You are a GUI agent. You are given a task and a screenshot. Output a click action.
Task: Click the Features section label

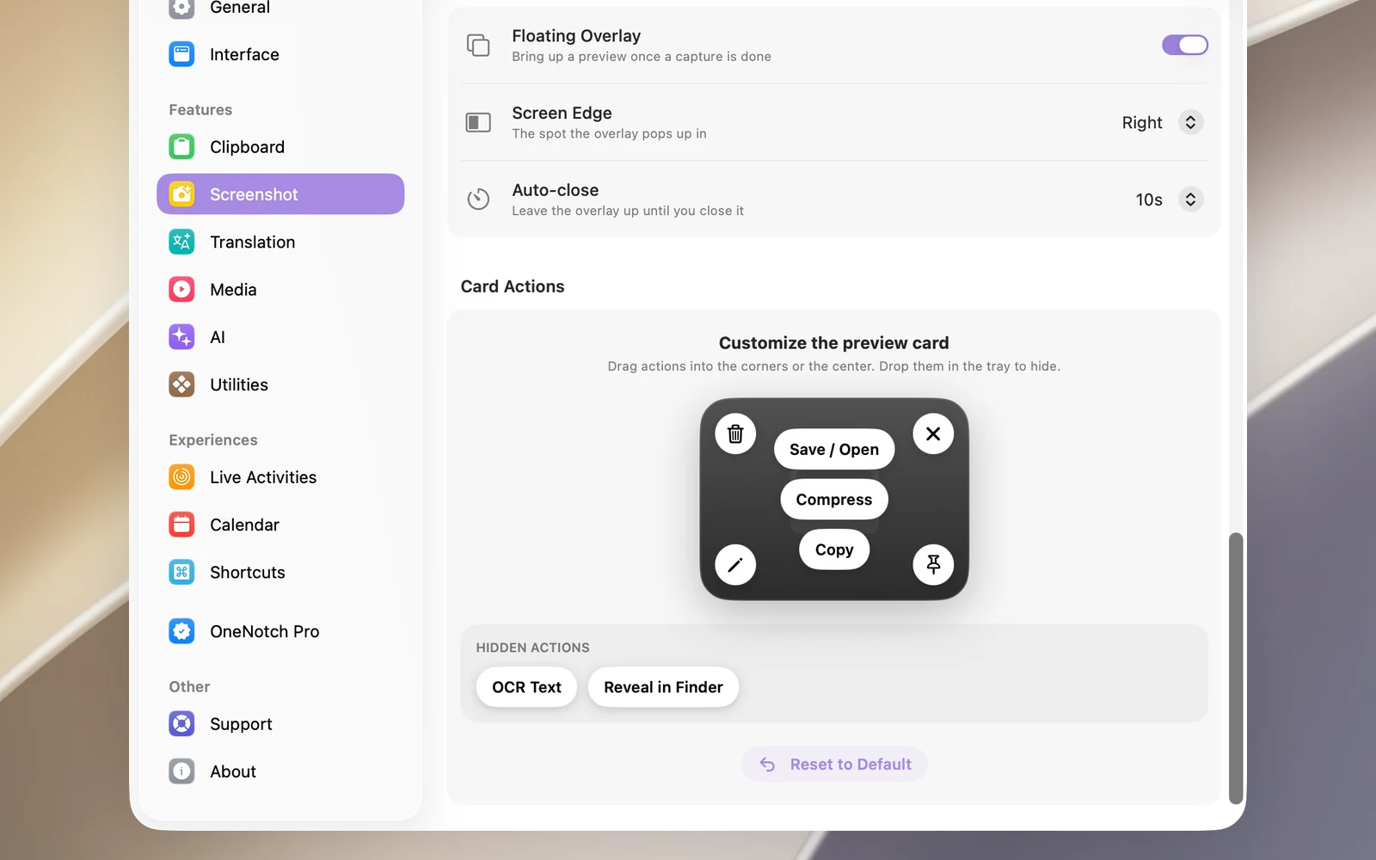(x=200, y=110)
